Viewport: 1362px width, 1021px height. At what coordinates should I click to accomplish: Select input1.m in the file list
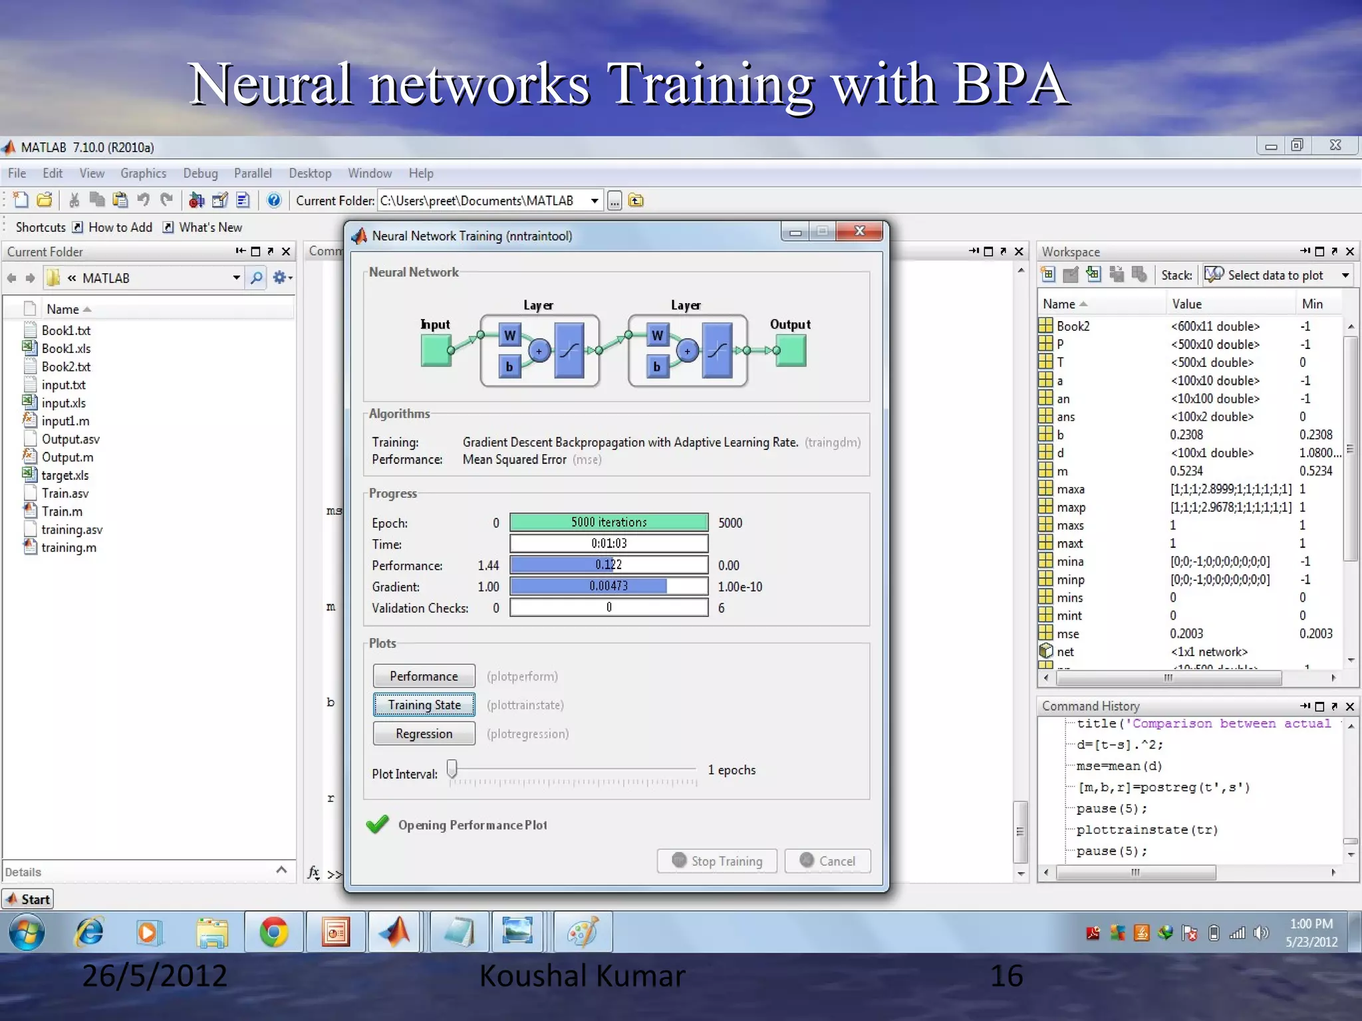pos(65,421)
